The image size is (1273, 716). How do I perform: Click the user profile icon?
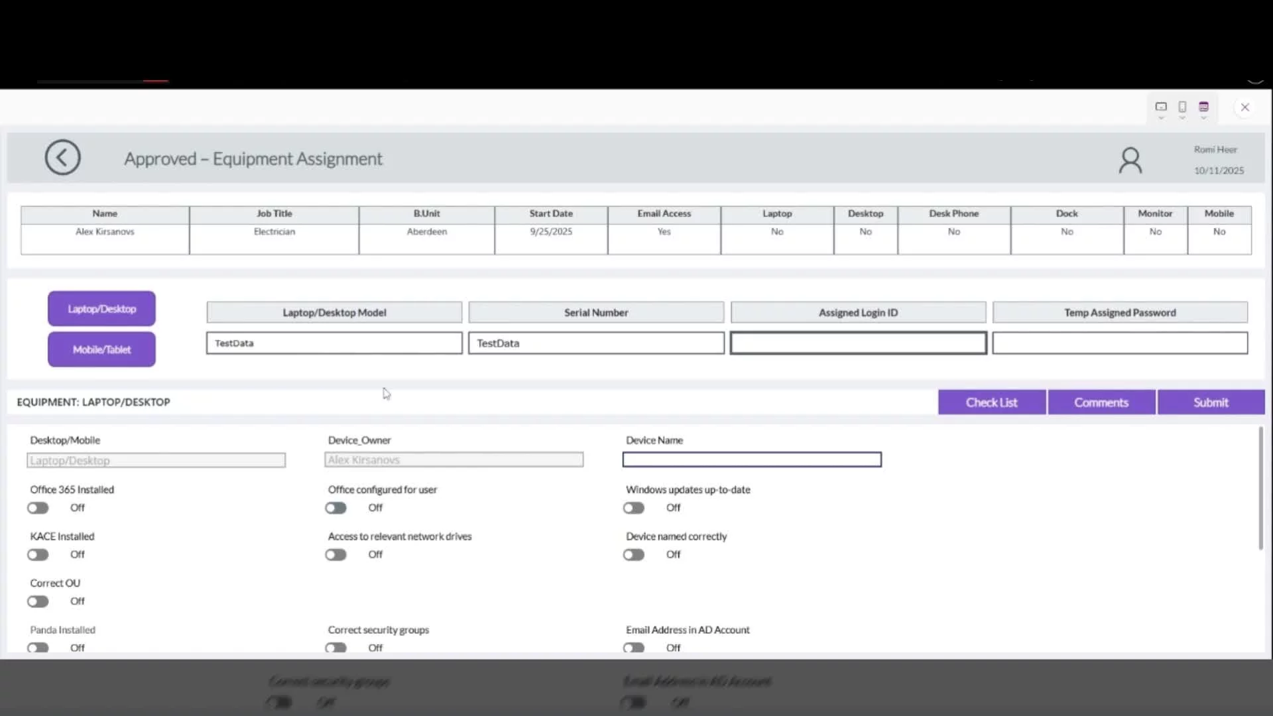click(x=1130, y=160)
